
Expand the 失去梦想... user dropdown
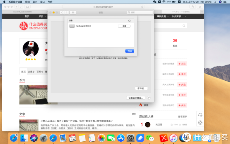click(x=179, y=17)
